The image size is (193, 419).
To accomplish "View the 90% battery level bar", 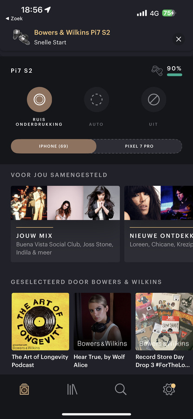I will click(x=174, y=75).
